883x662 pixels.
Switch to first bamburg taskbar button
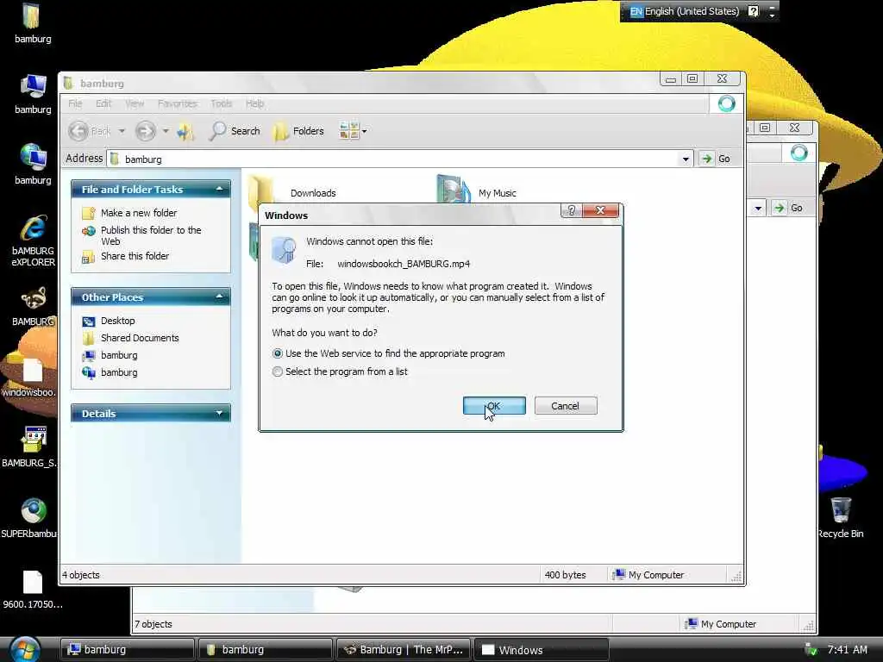[128, 650]
